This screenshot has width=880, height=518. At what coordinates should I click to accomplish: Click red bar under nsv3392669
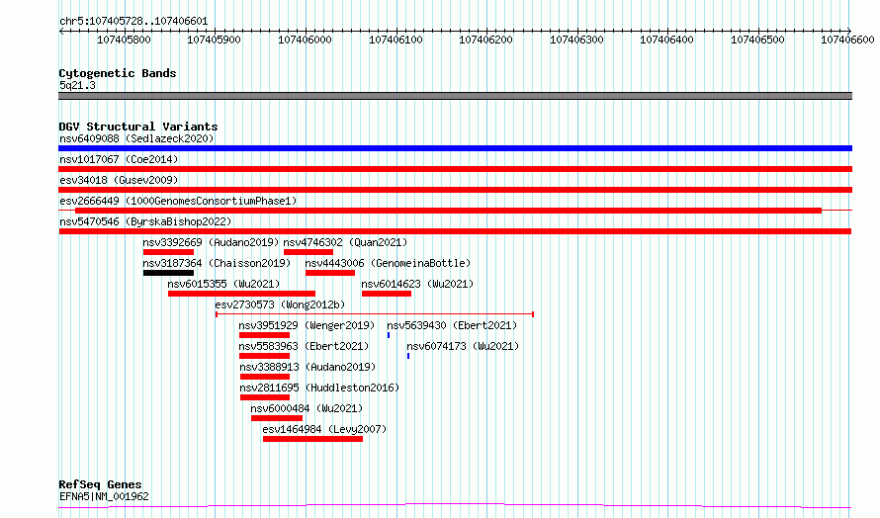click(x=168, y=252)
